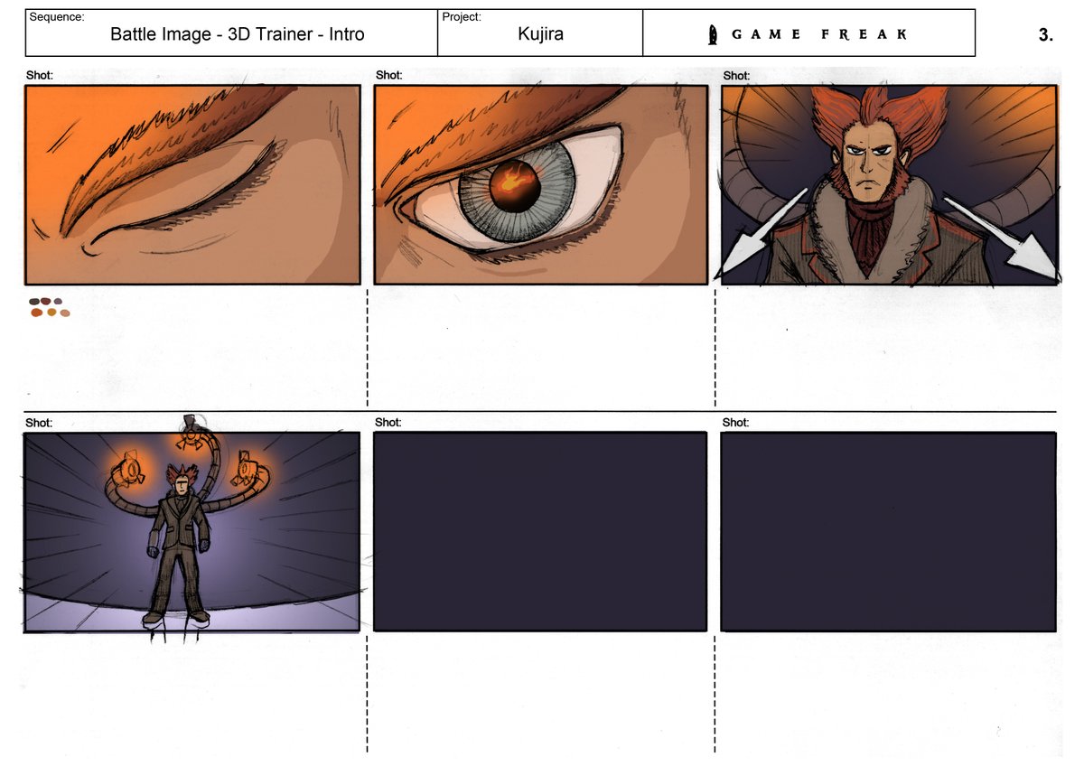This screenshot has width=1084, height=766.
Task: Click the "Shot:" label above the bottom right panel
Action: [736, 422]
